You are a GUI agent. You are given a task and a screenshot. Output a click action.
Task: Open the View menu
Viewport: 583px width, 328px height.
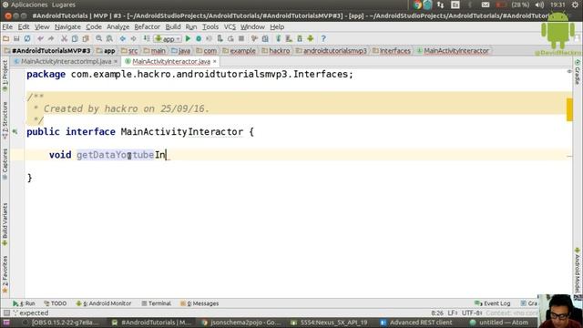point(42,26)
